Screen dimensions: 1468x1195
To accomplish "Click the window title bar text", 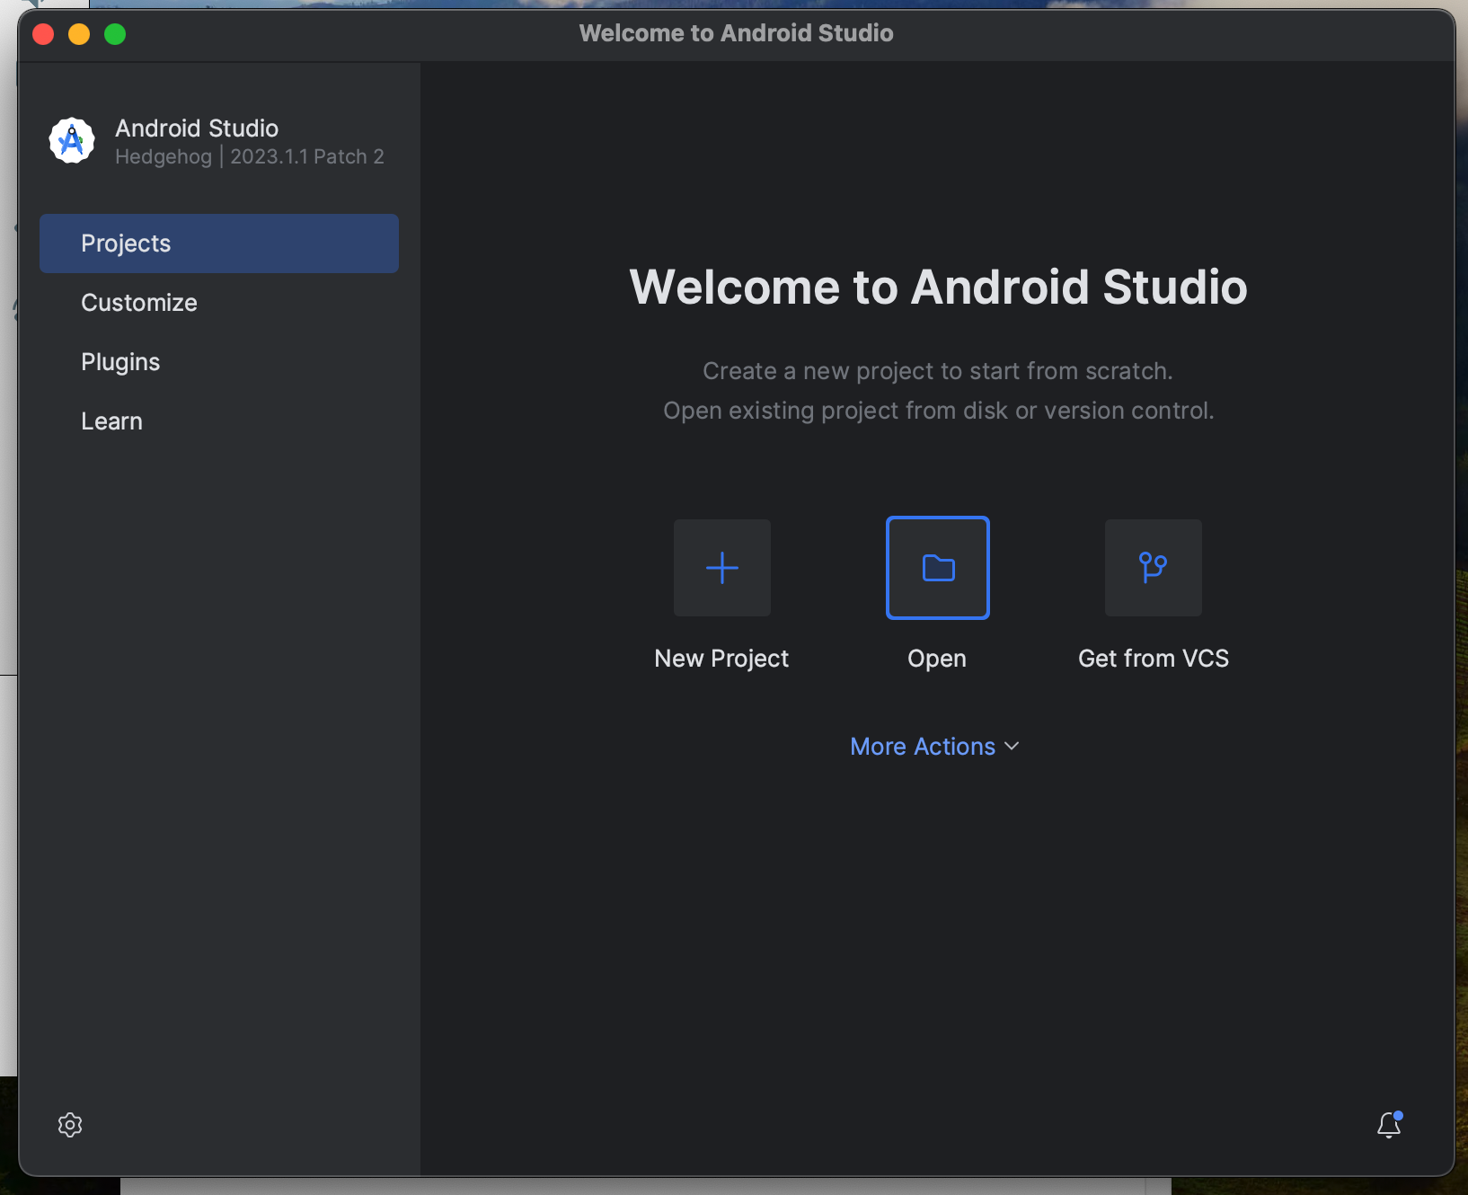I will pyautogui.click(x=736, y=33).
